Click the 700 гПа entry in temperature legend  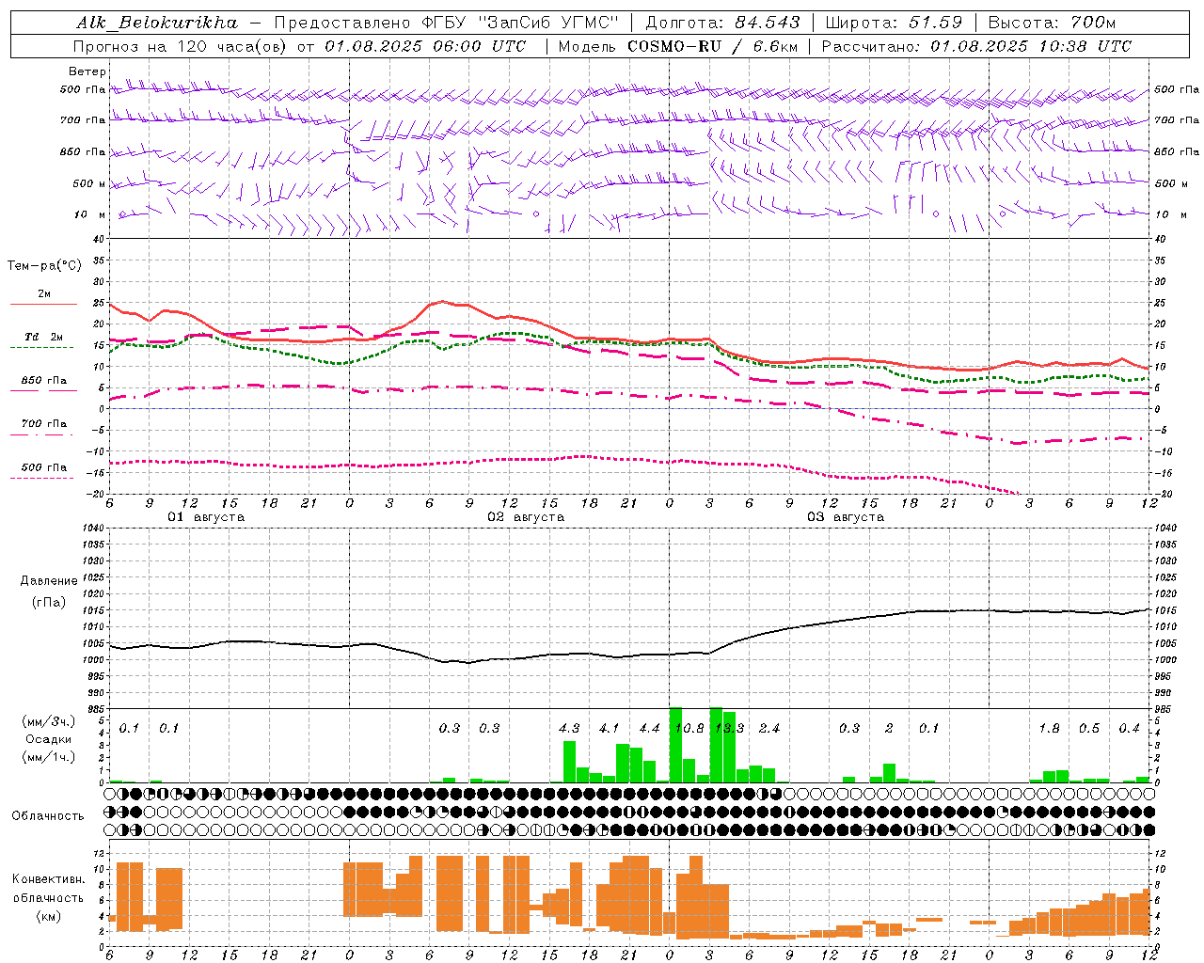pyautogui.click(x=43, y=424)
